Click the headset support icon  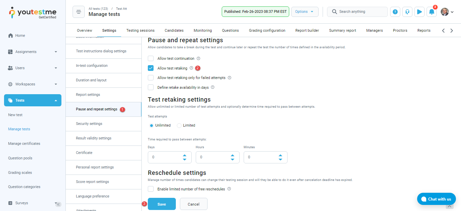407,12
